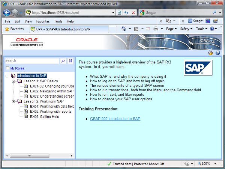Click the outline scroll left arrow

click(x=7, y=155)
